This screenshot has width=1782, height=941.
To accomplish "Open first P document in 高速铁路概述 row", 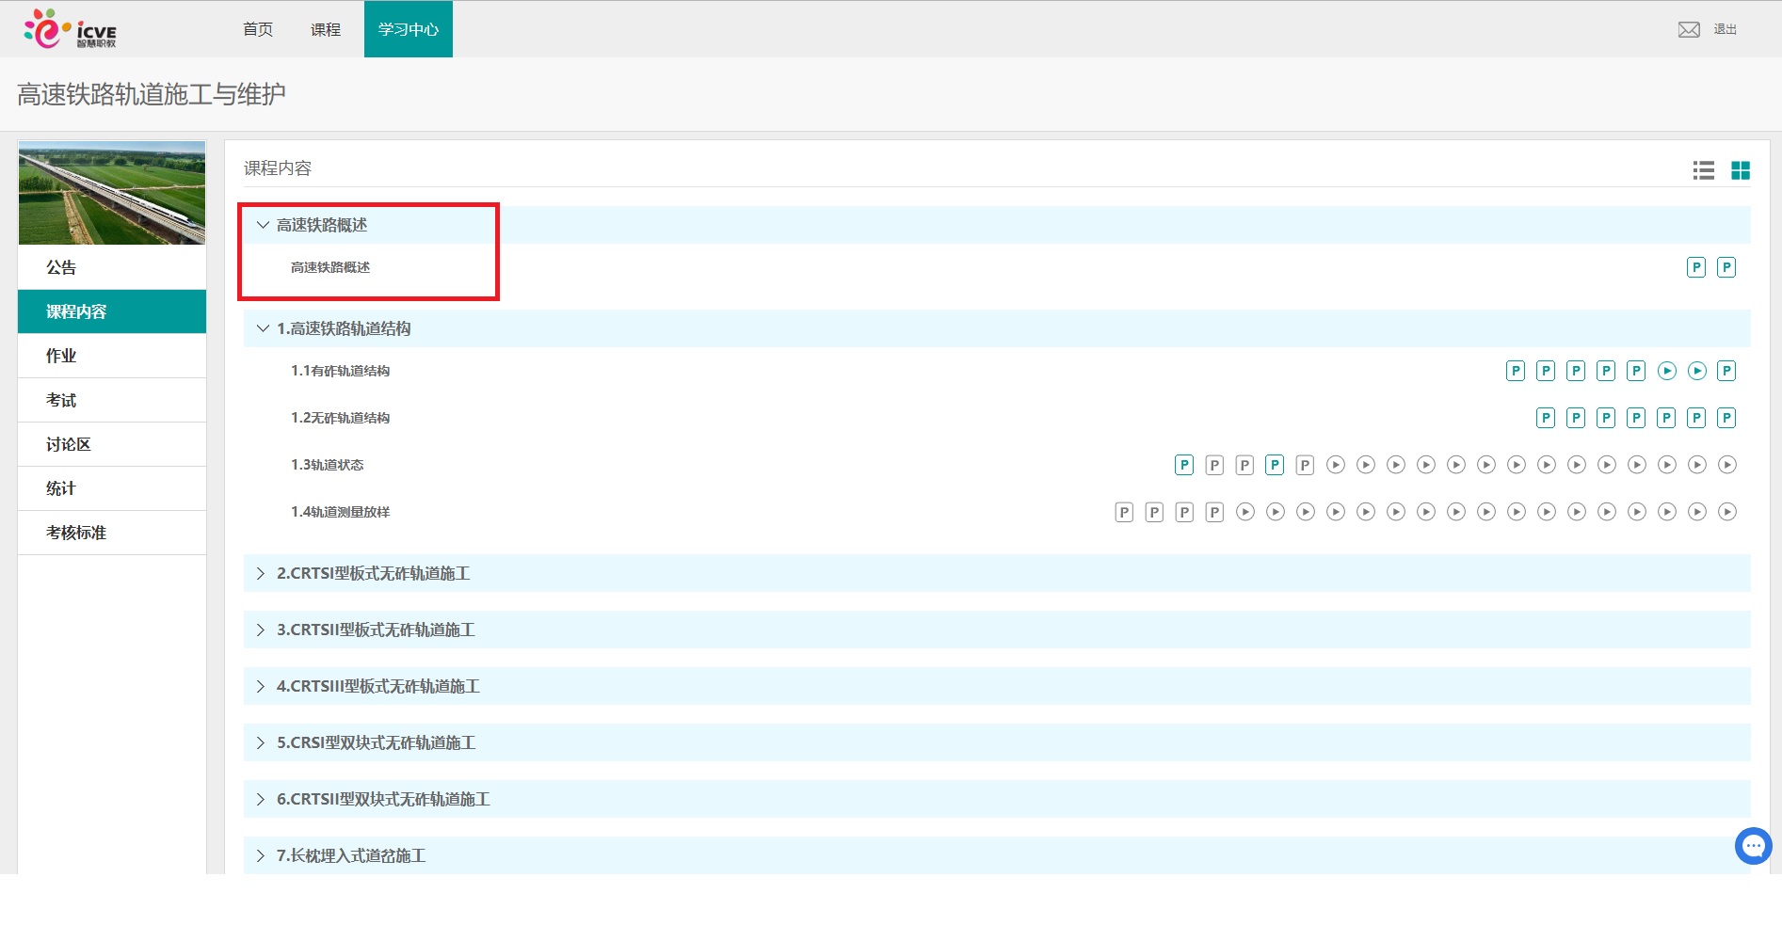I will (1696, 267).
